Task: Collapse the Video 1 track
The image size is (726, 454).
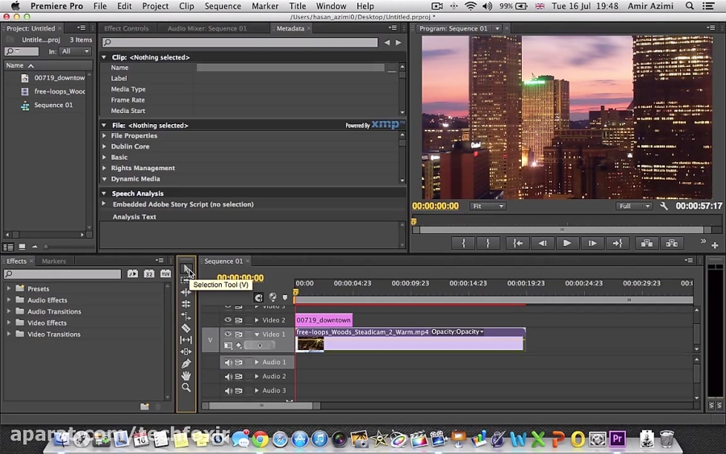Action: tap(257, 334)
